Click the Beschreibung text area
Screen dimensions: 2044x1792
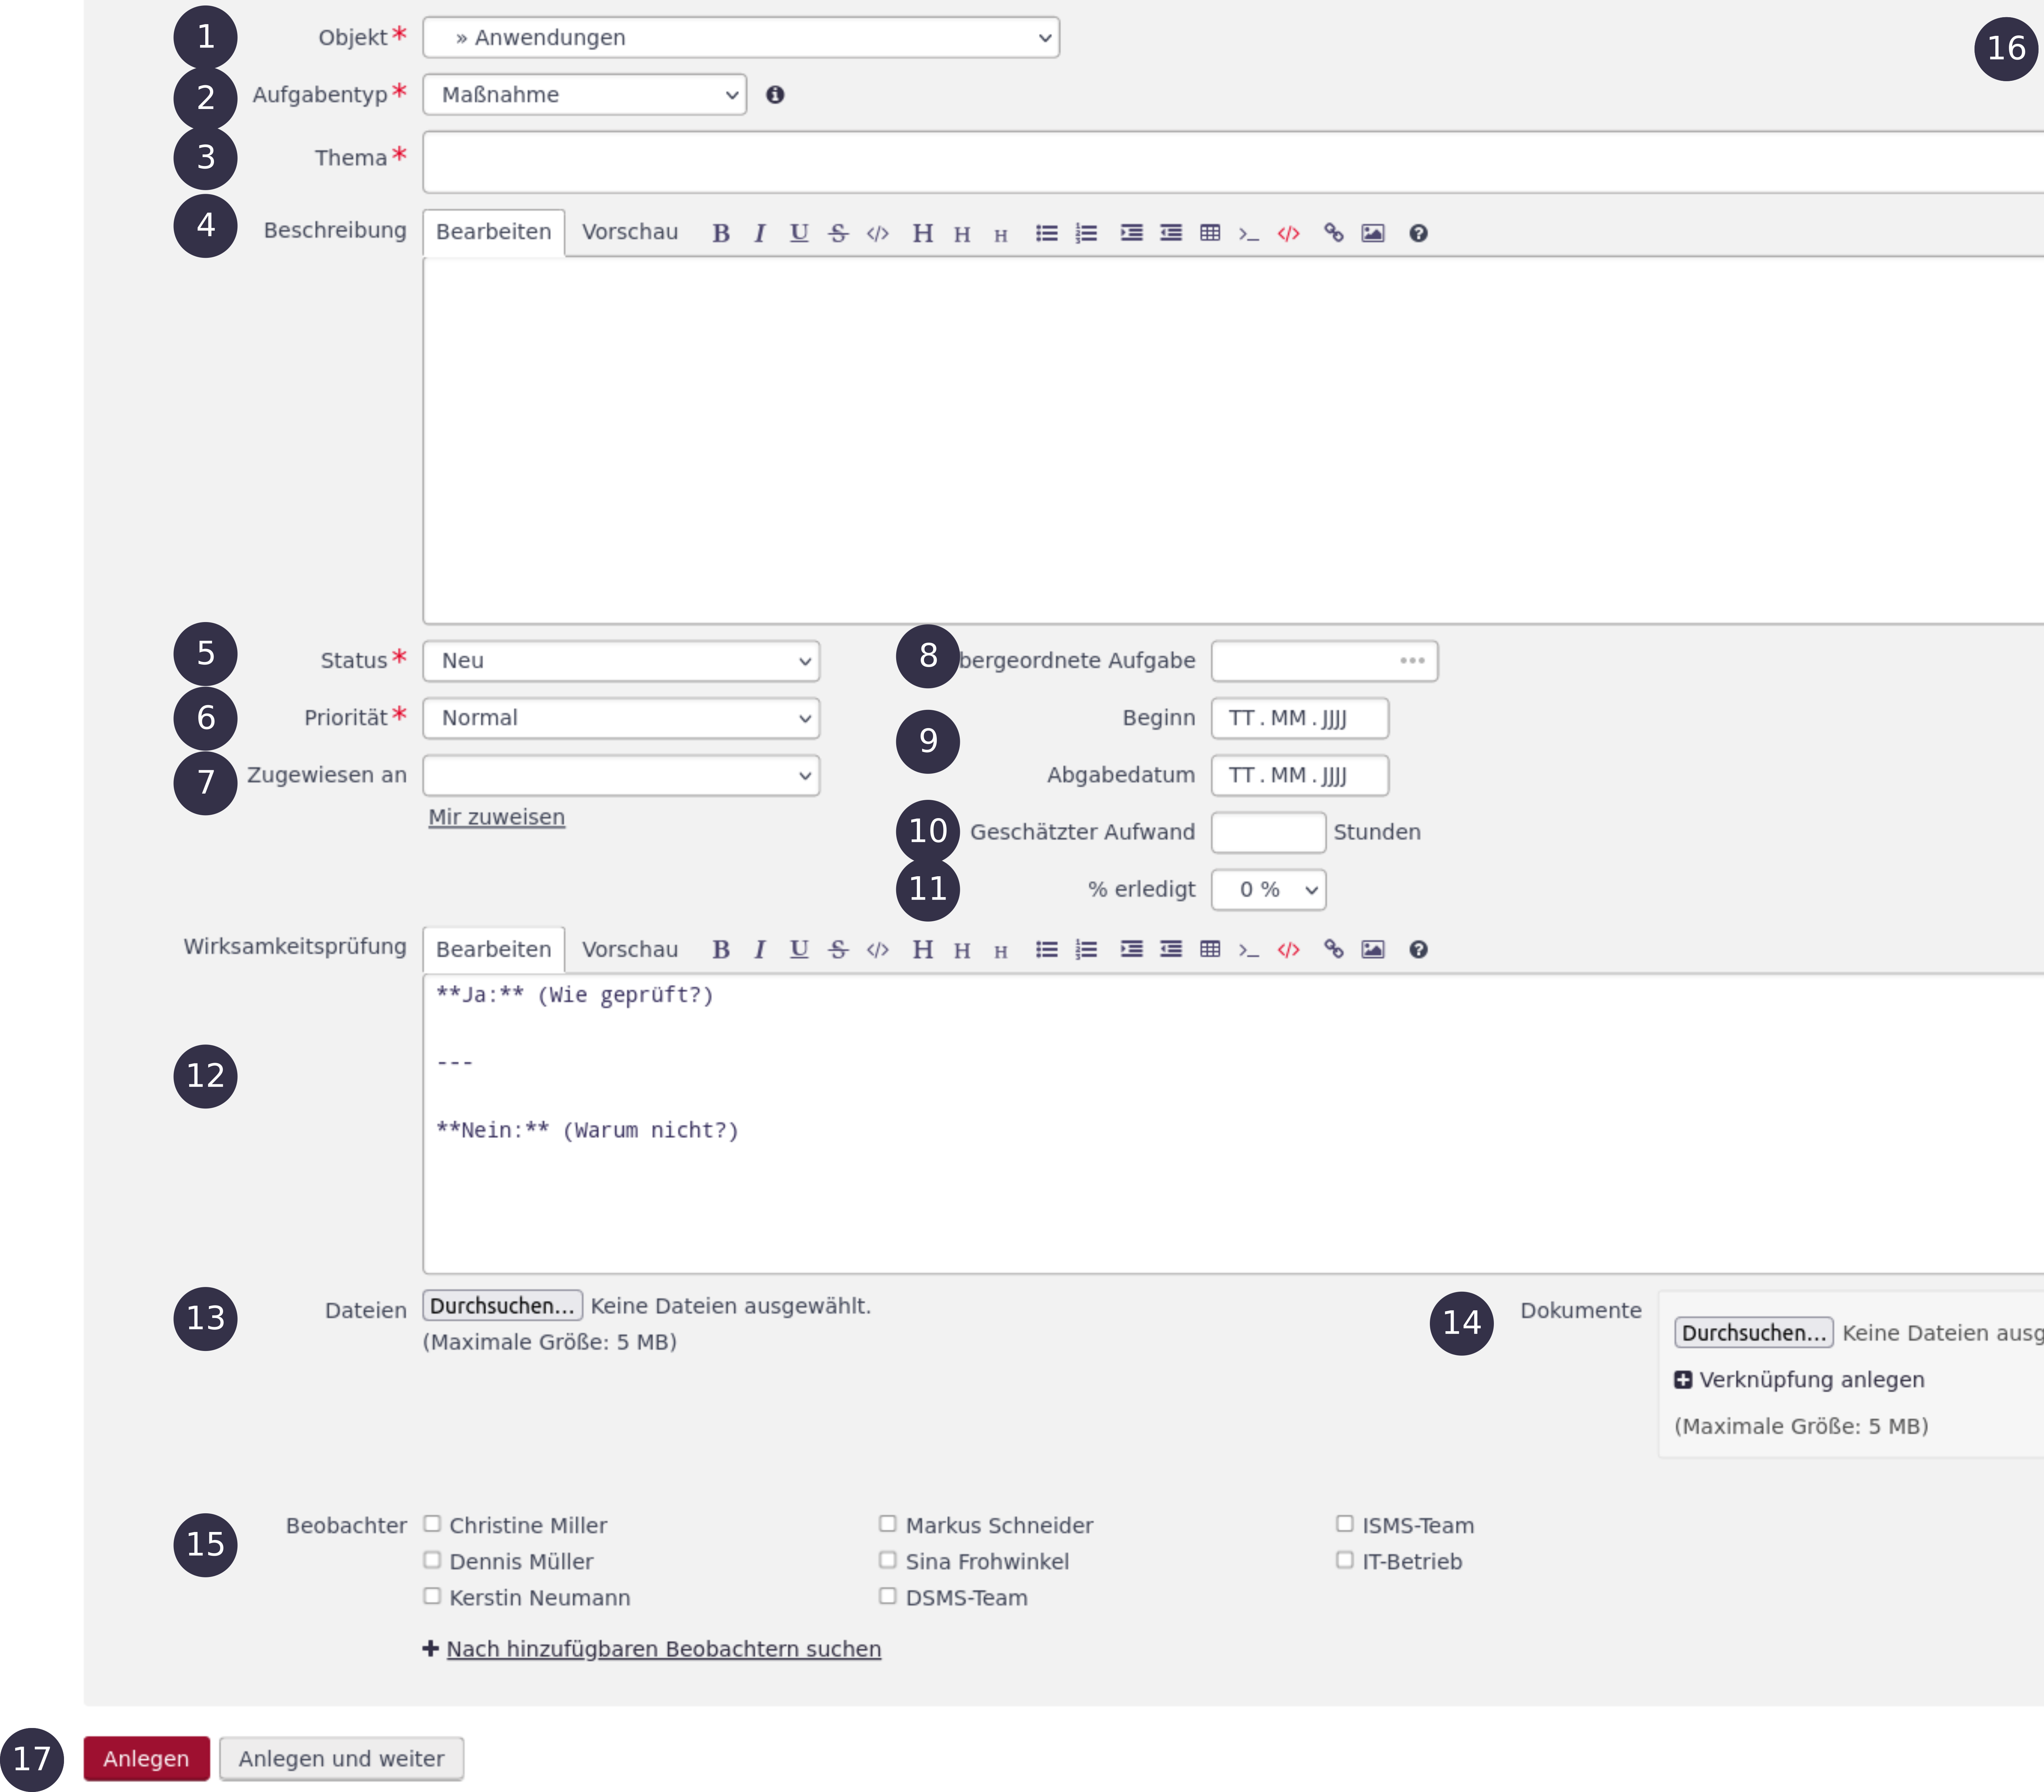click(x=1233, y=441)
